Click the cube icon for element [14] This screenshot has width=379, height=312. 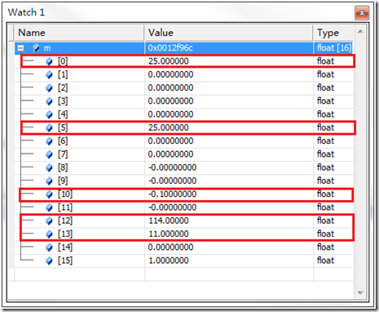coord(49,247)
